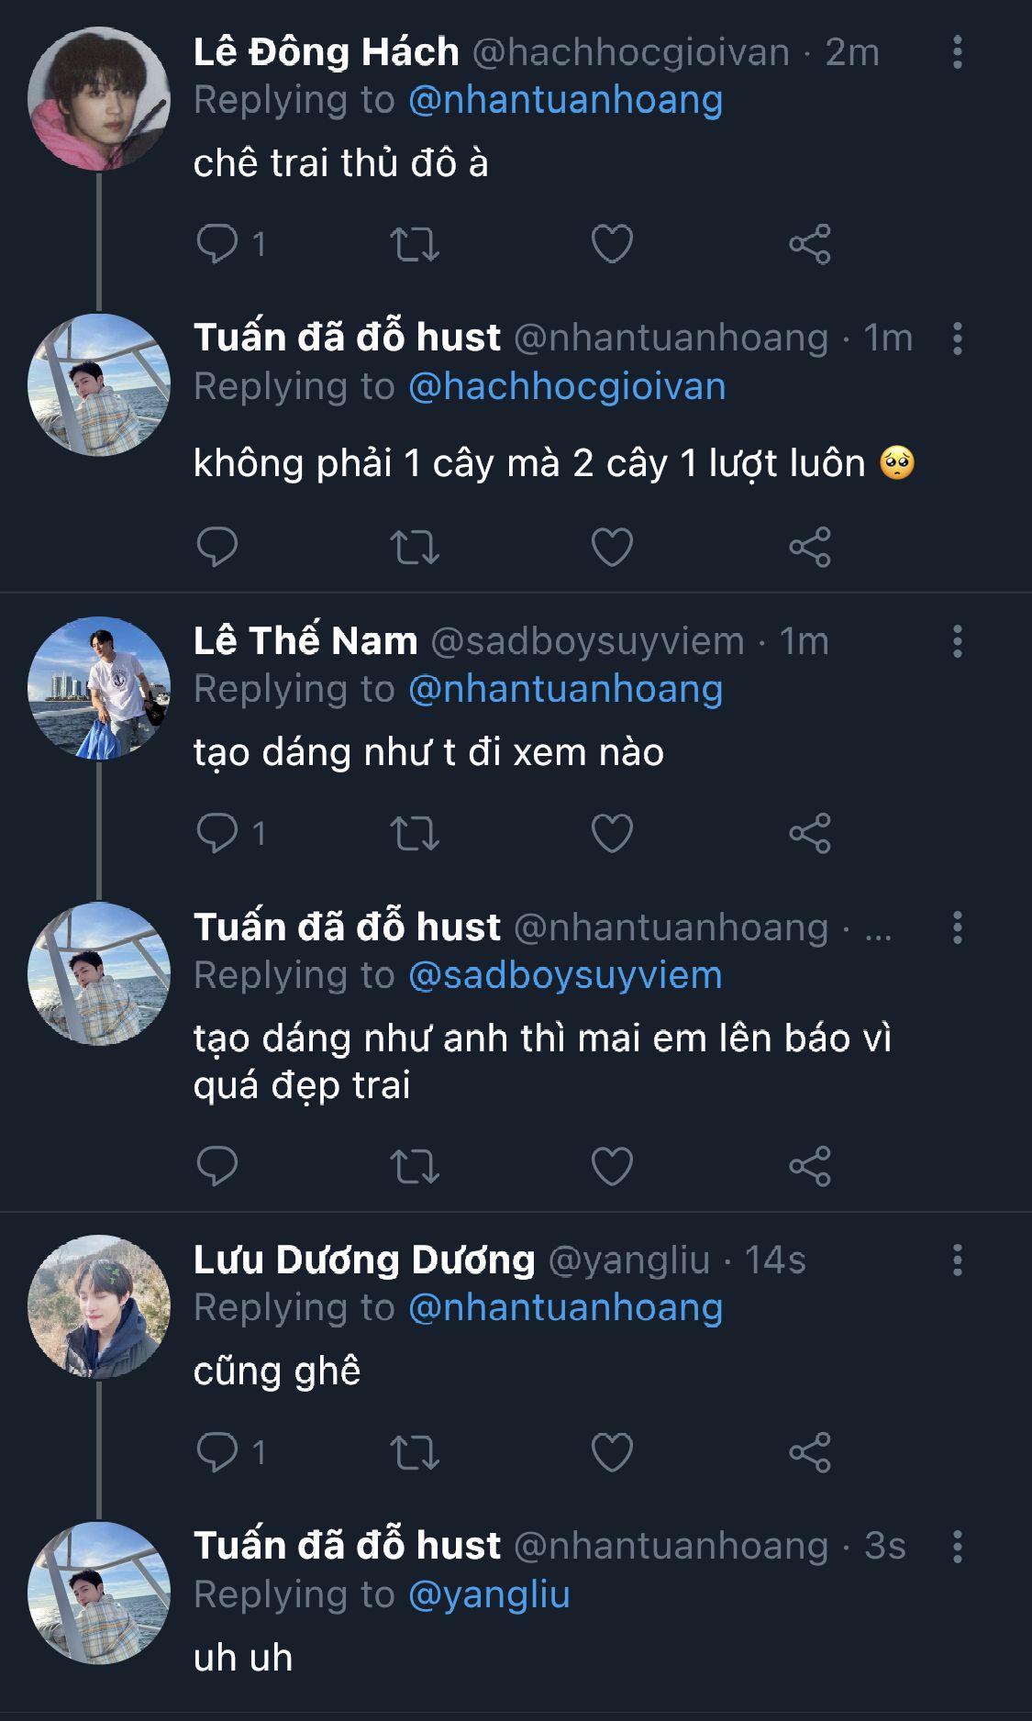View Lê Đông Hách's profile picture
The image size is (1032, 1721).
(x=99, y=99)
